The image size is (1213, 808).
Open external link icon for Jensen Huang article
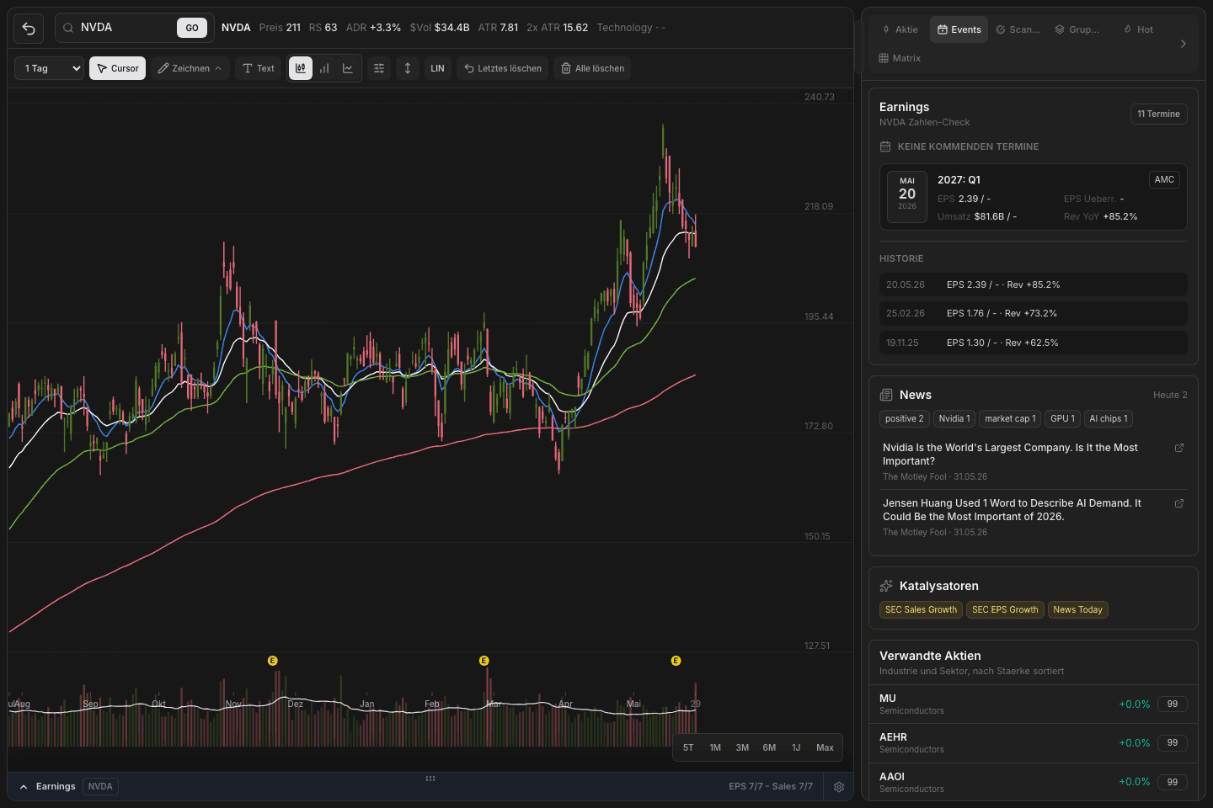coord(1179,503)
